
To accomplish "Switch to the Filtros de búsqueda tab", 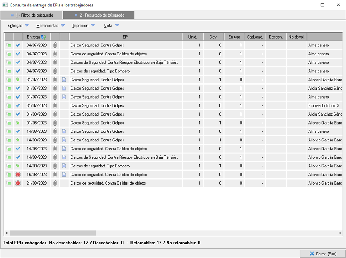I will [x=32, y=15].
